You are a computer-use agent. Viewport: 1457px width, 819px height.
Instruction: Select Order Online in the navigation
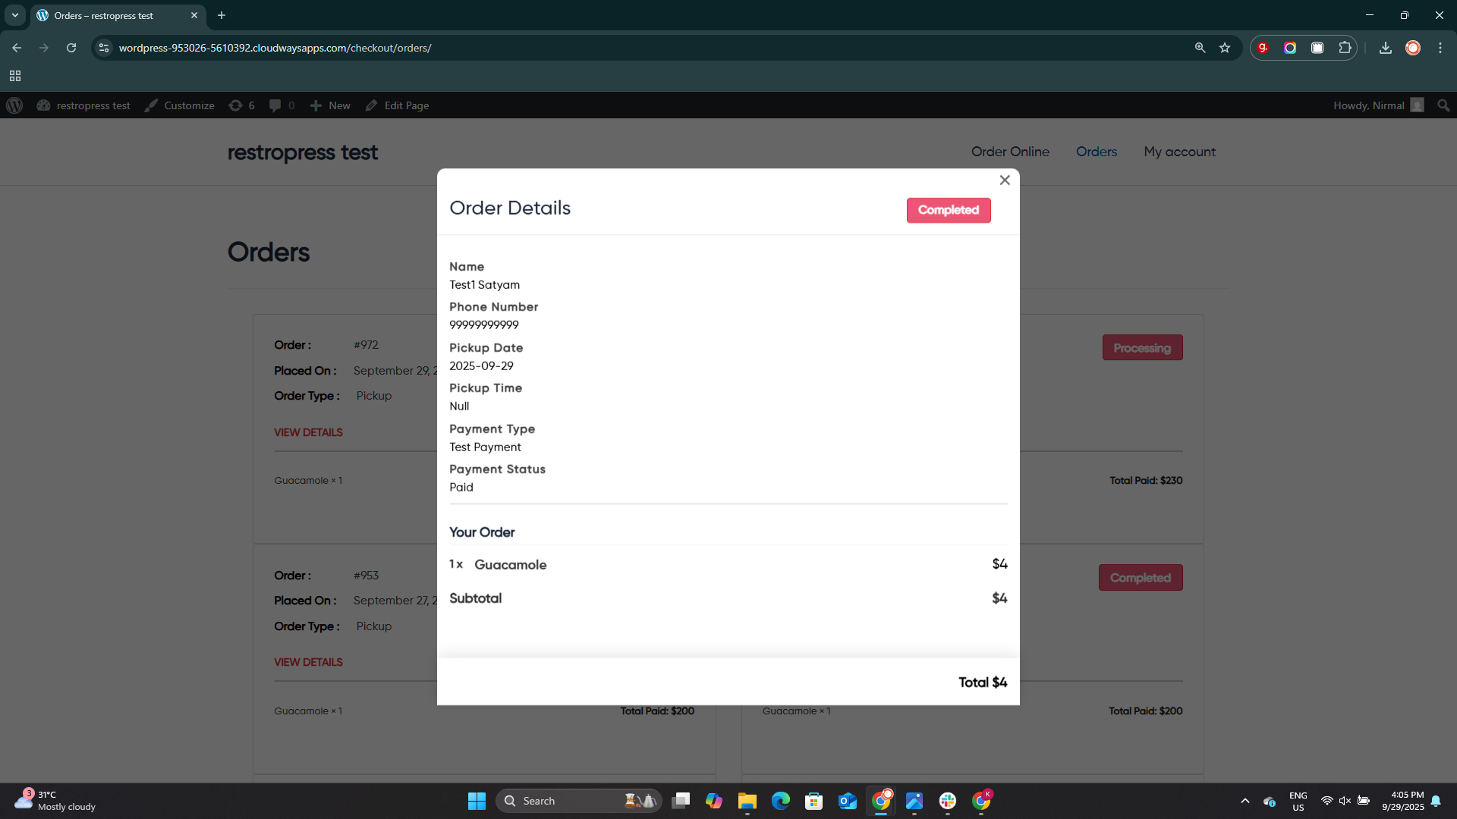[x=1010, y=152]
